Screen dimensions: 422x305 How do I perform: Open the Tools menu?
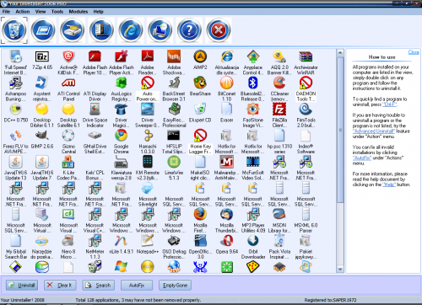pyautogui.click(x=57, y=12)
